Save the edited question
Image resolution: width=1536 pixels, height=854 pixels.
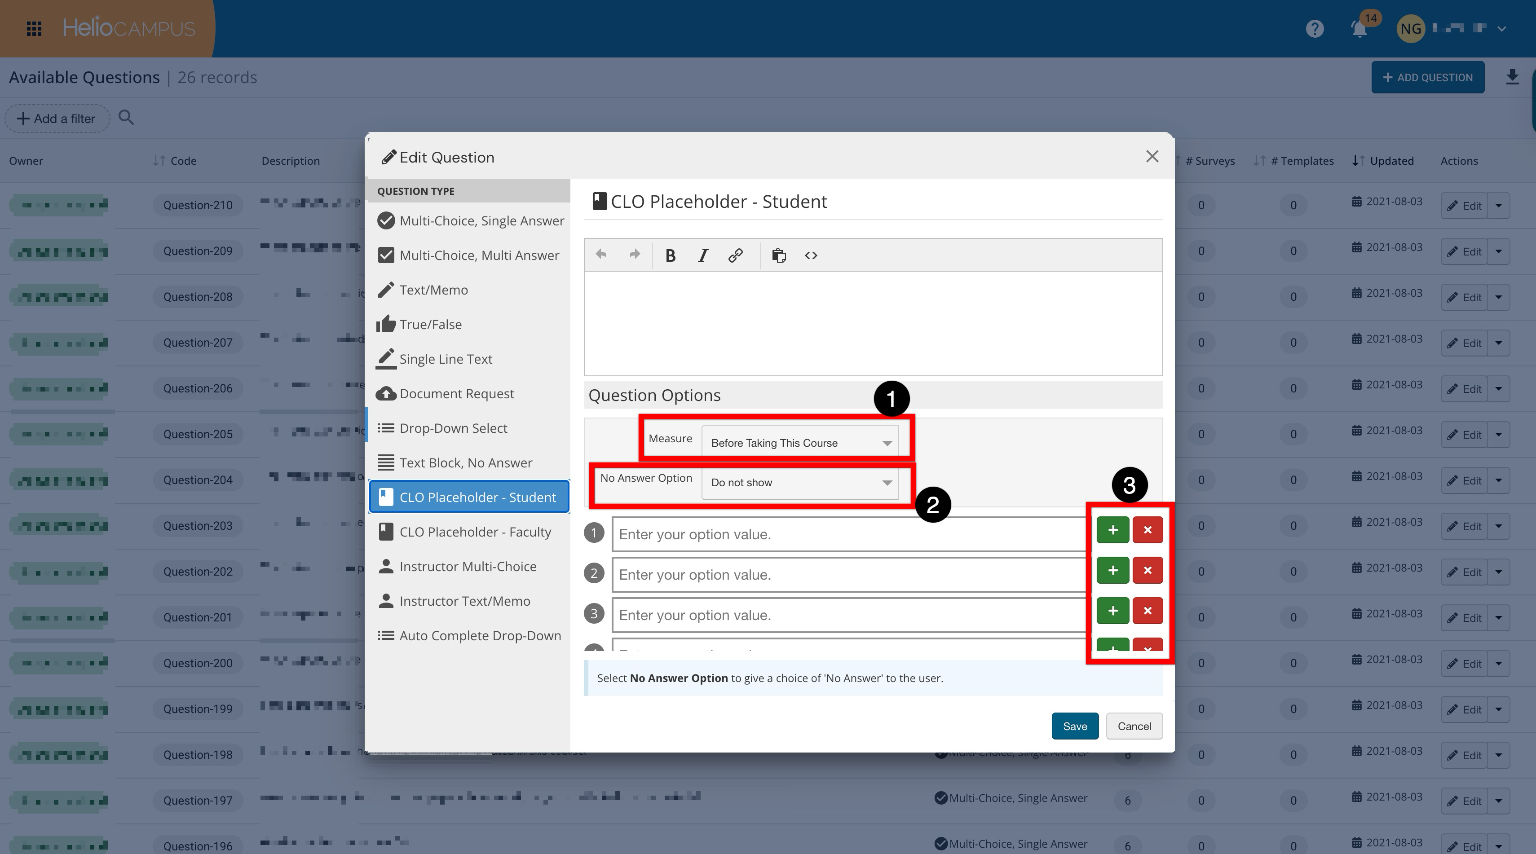[x=1074, y=726]
